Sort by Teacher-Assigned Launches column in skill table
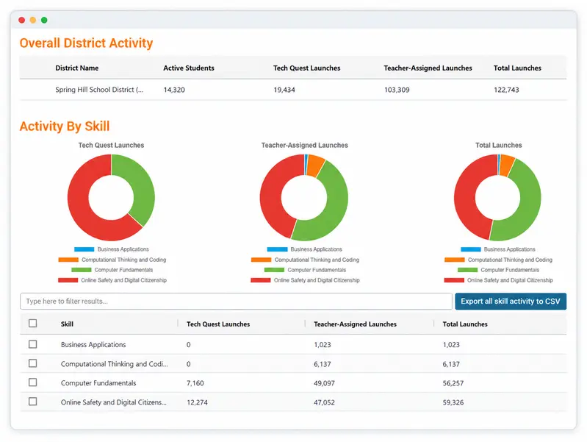This screenshot has height=442, width=587. [355, 324]
